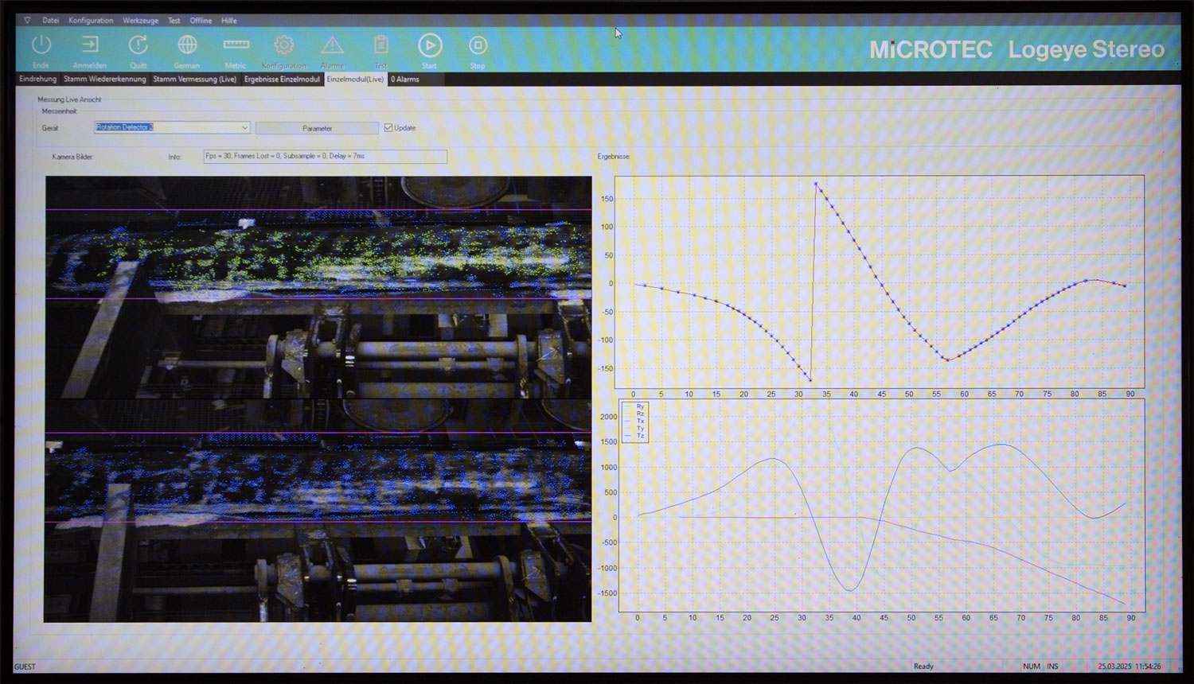The width and height of the screenshot is (1194, 684).
Task: Expand the Gerät Rotation Detector dropdown
Action: (x=244, y=127)
